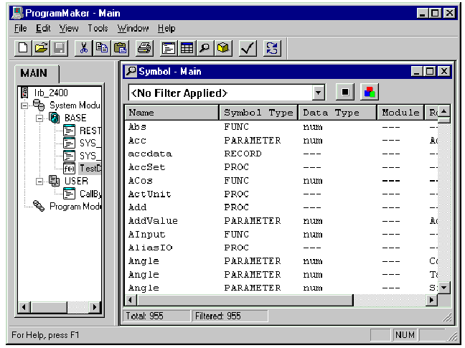Image resolution: width=465 pixels, height=348 pixels.
Task: Select the Abs row in symbol table
Action: pos(281,127)
